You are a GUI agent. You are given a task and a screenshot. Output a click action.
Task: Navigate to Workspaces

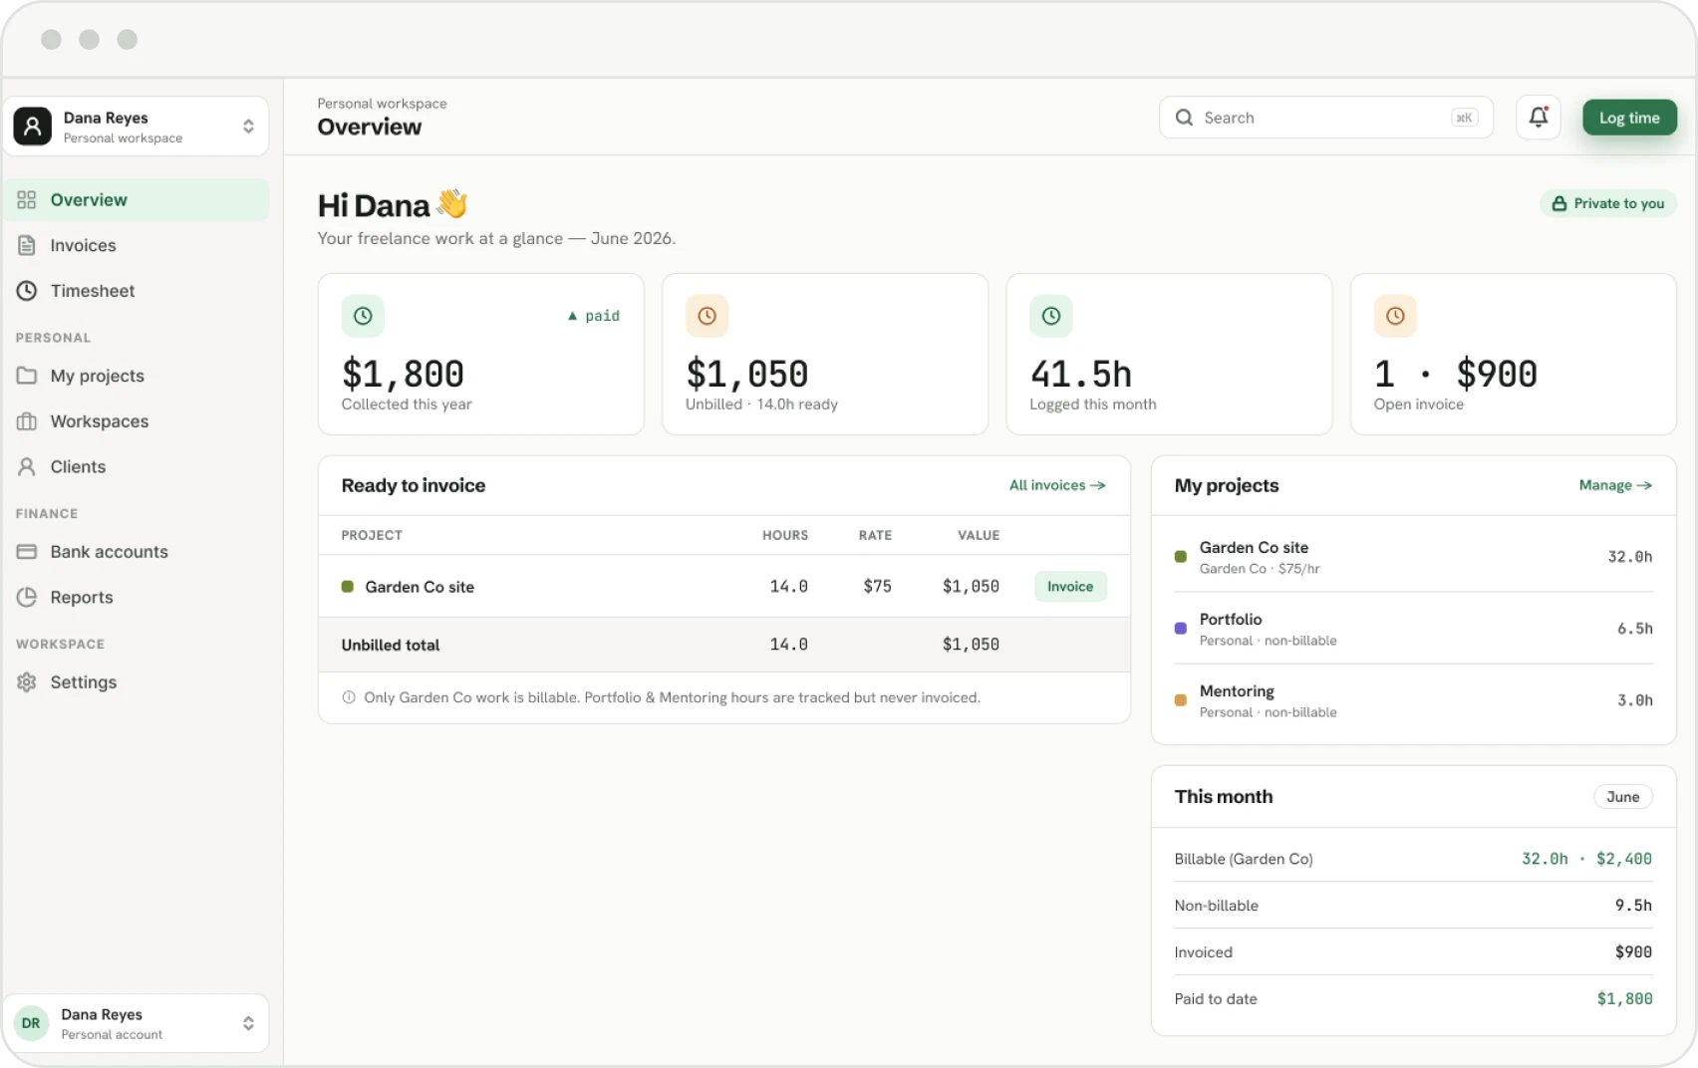pos(137,421)
